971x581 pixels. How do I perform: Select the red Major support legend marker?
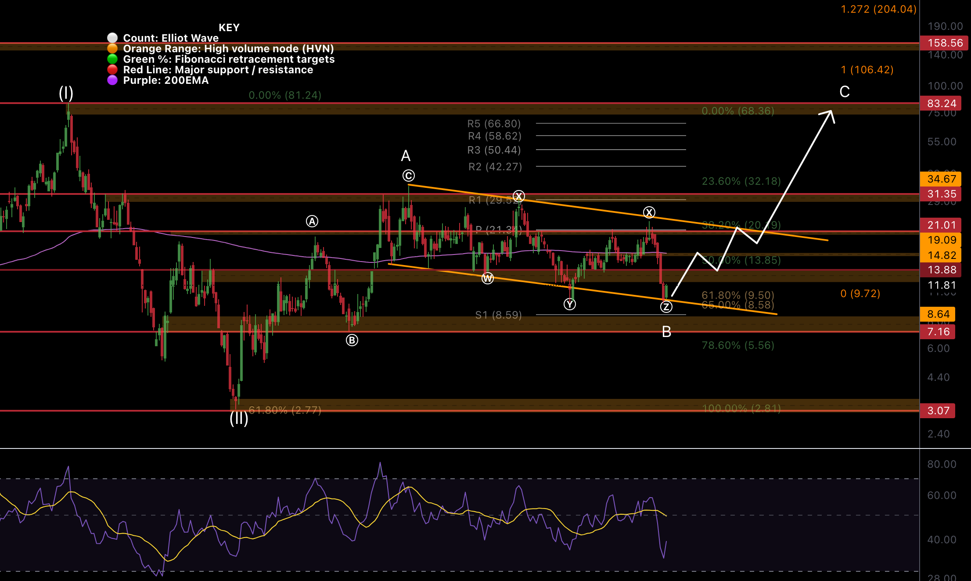[112, 70]
